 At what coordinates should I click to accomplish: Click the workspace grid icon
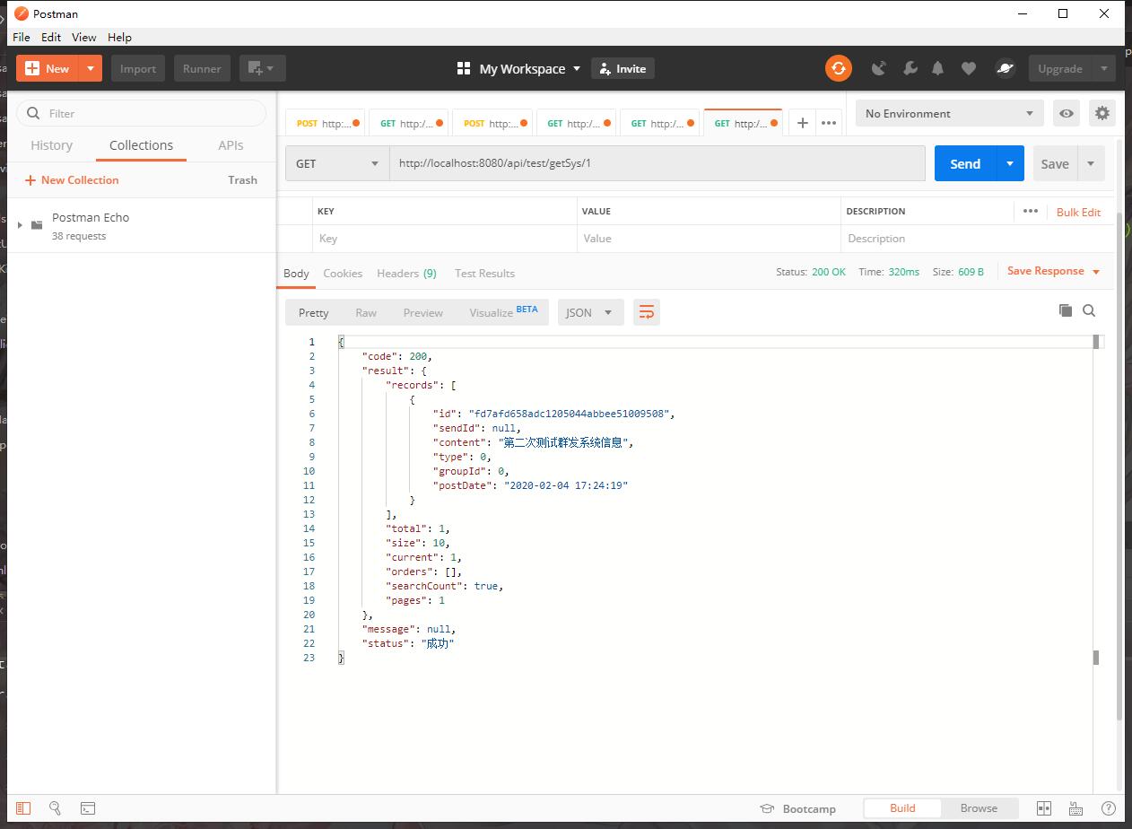tap(464, 68)
